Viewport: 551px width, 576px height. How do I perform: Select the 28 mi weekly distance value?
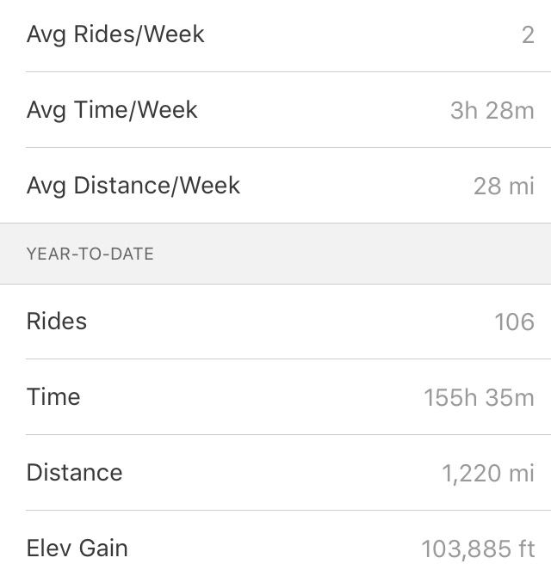coord(504,187)
